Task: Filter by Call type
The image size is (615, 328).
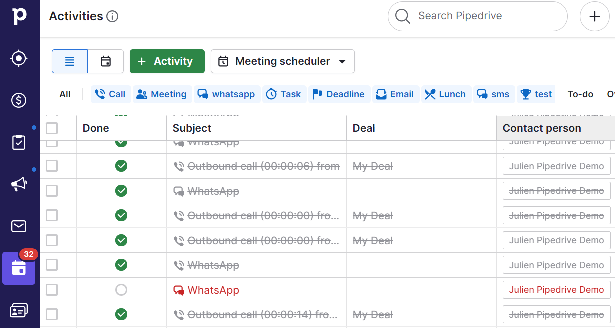Action: (111, 94)
